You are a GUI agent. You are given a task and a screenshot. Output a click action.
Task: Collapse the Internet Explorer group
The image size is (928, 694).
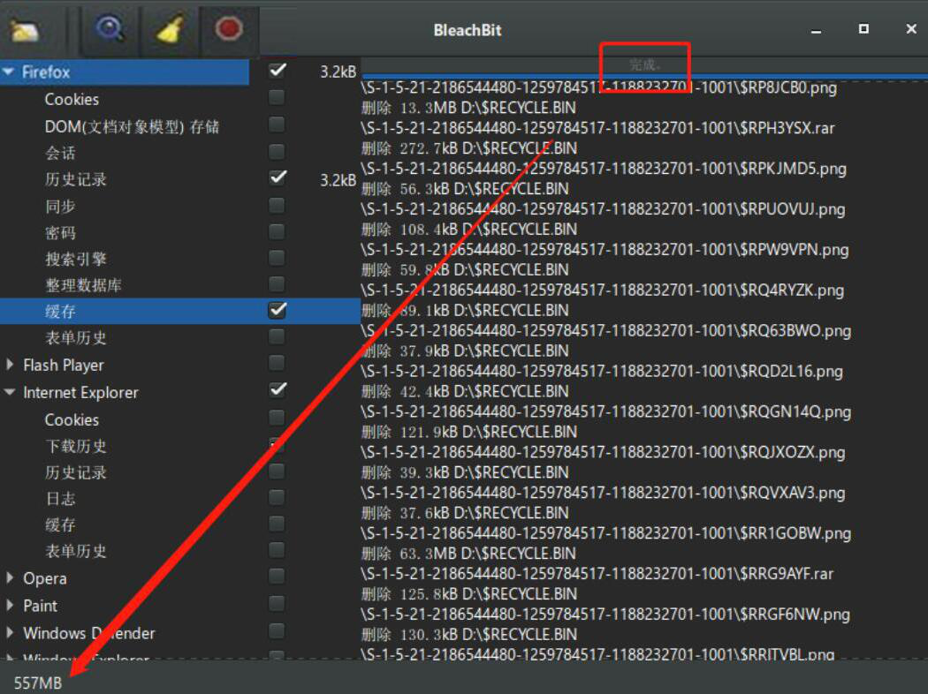(9, 392)
